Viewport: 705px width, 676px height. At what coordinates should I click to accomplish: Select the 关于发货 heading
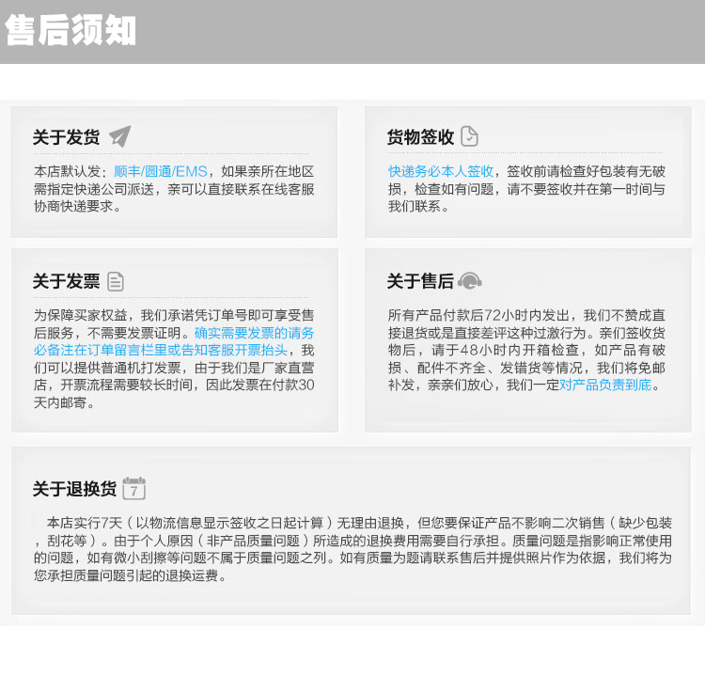(66, 137)
